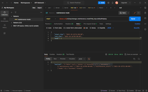Click the Save button
148x92 pixels.
click(x=123, y=13)
